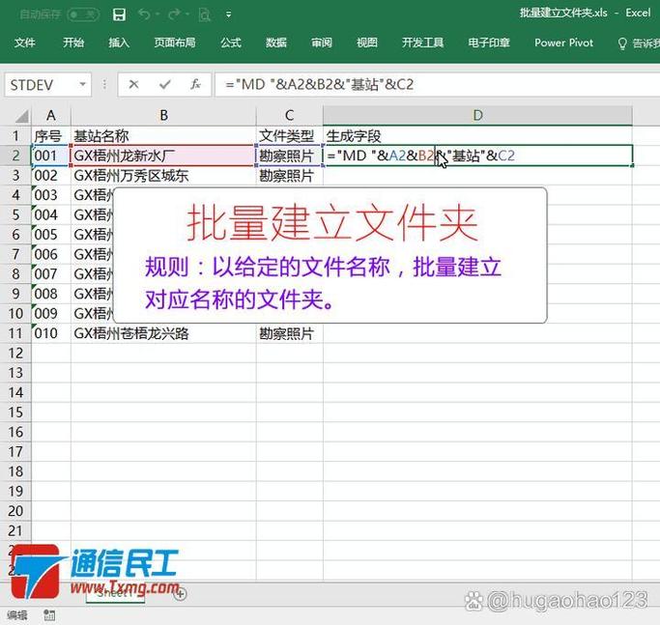
Task: Open the Redo history dropdown arrow
Action: [x=187, y=14]
